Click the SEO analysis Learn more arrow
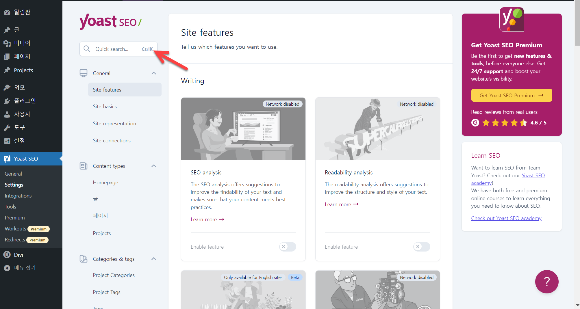This screenshot has height=309, width=580. click(x=222, y=219)
